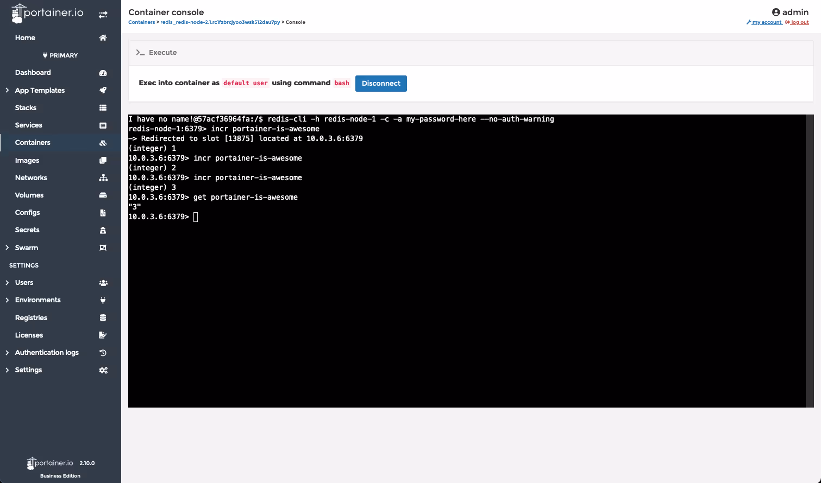
Task: Open the my account link
Action: pos(764,22)
